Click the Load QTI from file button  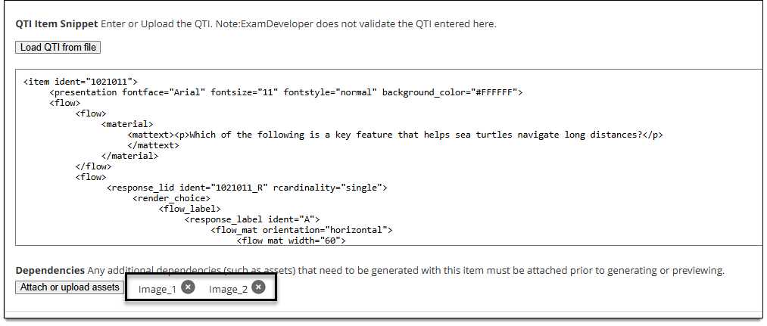click(x=58, y=48)
